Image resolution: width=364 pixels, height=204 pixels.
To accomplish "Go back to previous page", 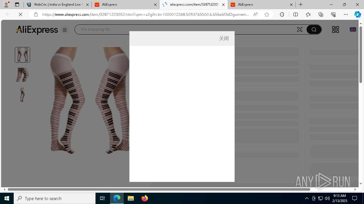I will [x=8, y=14].
